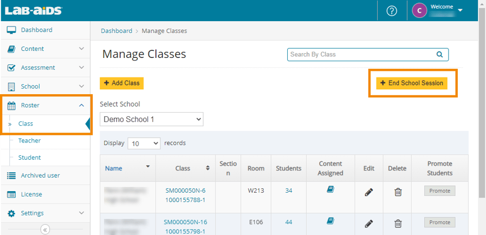Open the Dashboard breadcrumb link

pos(116,31)
